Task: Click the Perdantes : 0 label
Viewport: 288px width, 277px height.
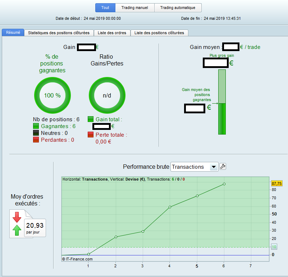Action: pyautogui.click(x=58, y=140)
